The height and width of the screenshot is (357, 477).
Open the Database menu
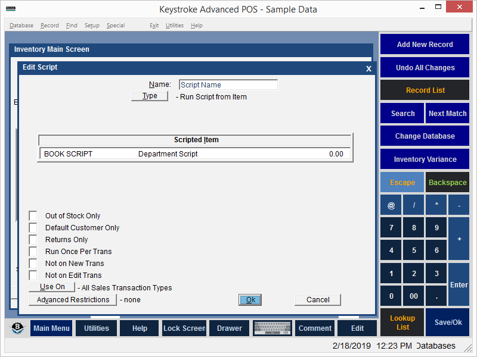pos(21,26)
